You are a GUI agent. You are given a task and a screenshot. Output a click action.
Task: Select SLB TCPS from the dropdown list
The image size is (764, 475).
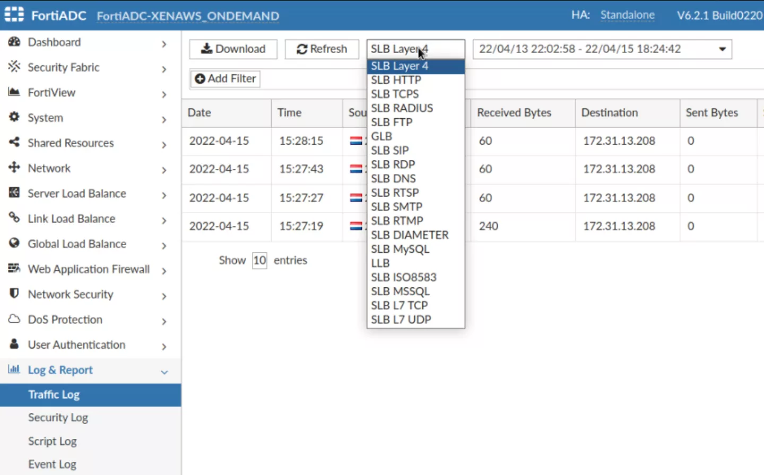pyautogui.click(x=415, y=94)
